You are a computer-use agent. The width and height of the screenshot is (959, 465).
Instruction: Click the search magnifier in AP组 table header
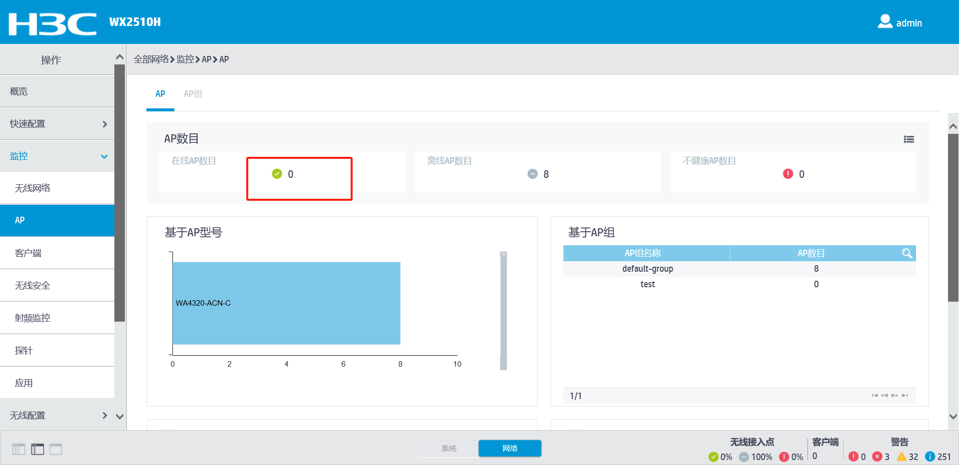[x=907, y=253]
